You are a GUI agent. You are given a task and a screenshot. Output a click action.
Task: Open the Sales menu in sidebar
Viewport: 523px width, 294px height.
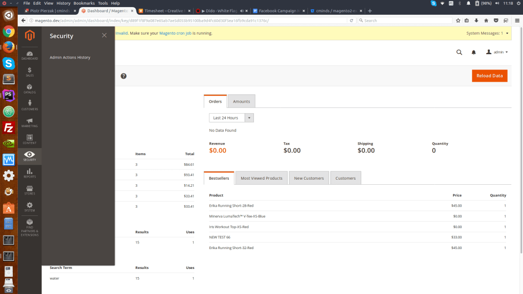click(30, 71)
